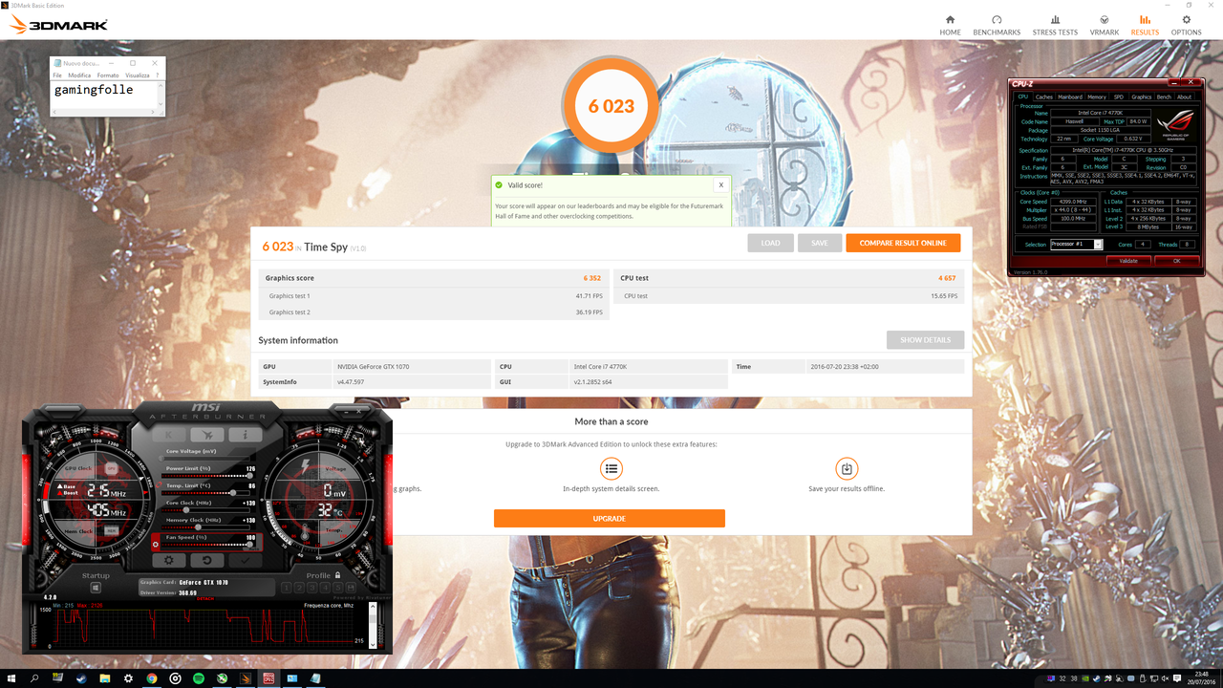Click the Afterburner airplane OC scanner icon
The image size is (1223, 688).
206,435
